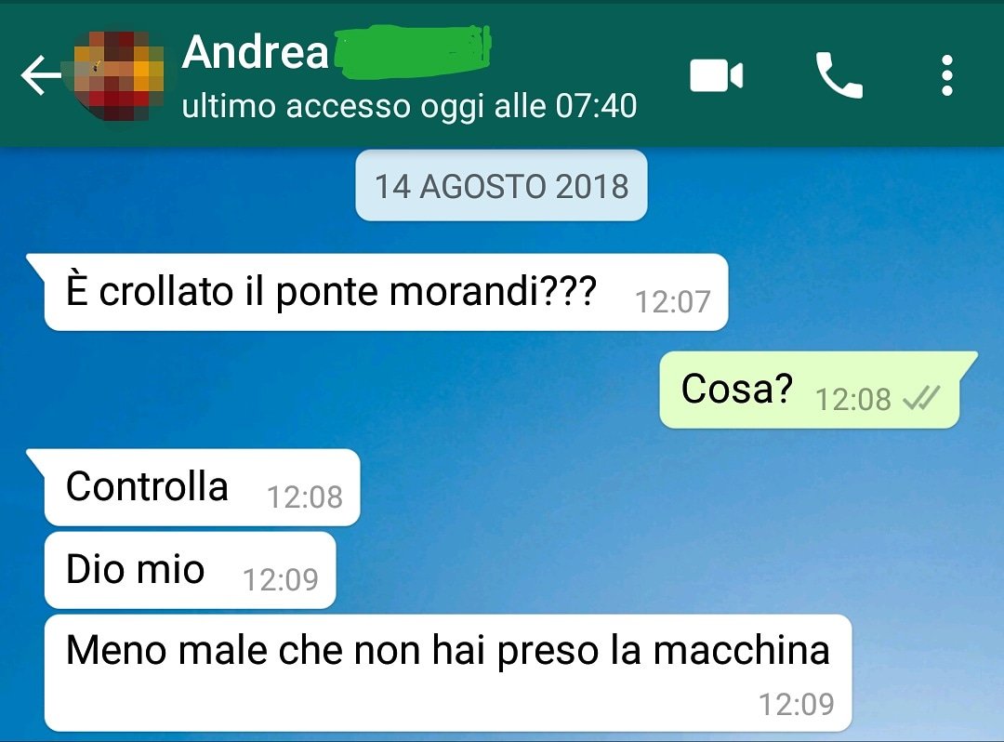Select the 'Dio mio' message bubble
The height and width of the screenshot is (742, 1004).
click(190, 570)
